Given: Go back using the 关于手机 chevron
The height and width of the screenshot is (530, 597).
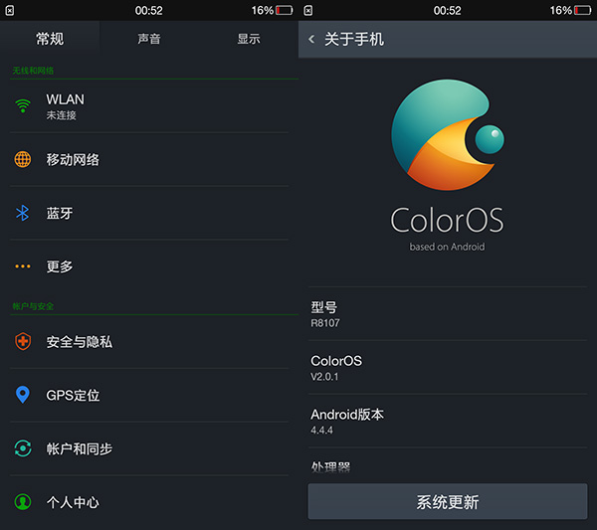Looking at the screenshot, I should [311, 40].
